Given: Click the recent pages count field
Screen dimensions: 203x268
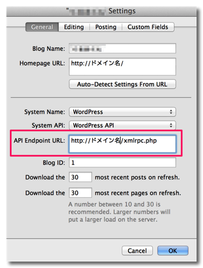Looking at the screenshot, I should tap(80, 193).
